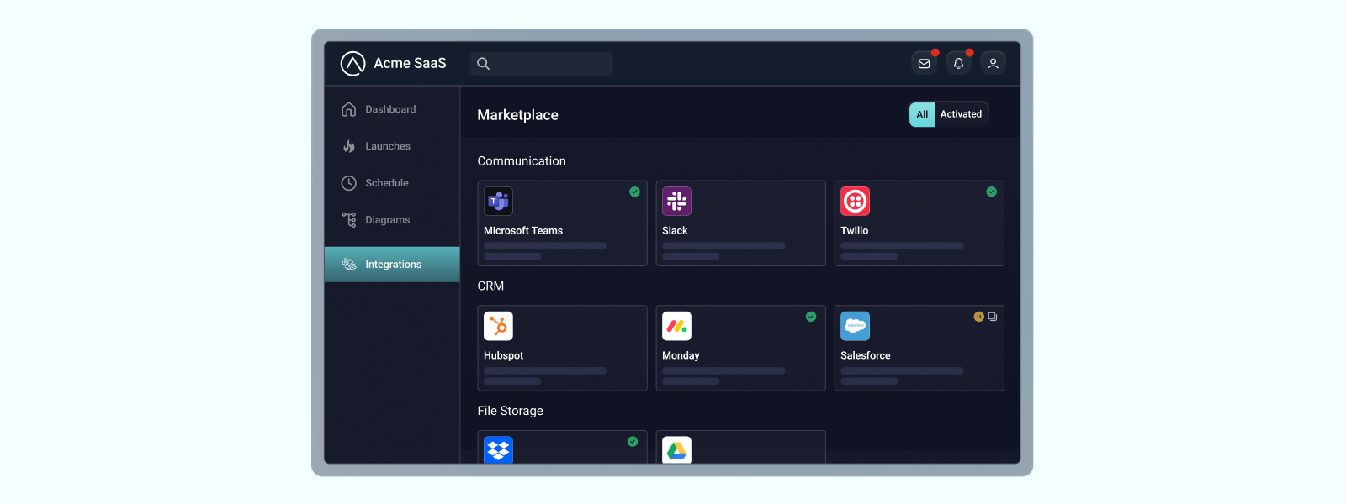Click the File Storage section label

[510, 411]
